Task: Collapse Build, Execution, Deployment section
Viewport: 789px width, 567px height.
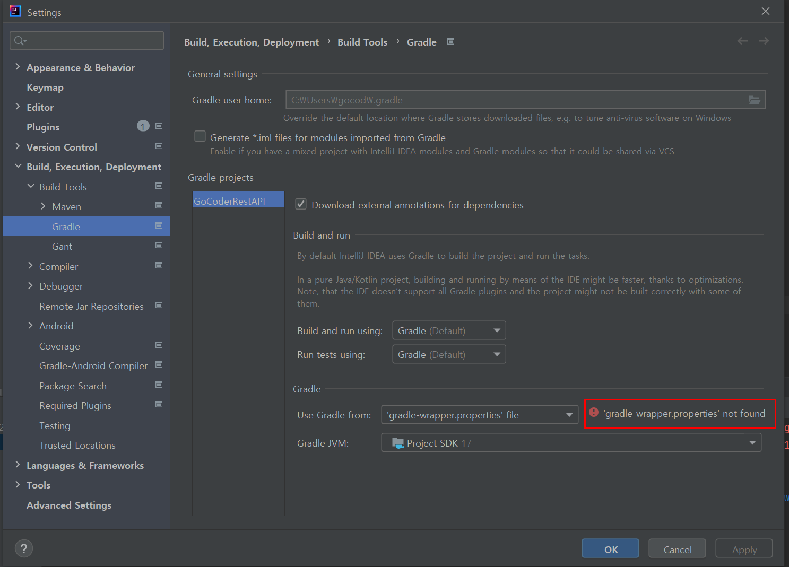Action: (x=18, y=166)
